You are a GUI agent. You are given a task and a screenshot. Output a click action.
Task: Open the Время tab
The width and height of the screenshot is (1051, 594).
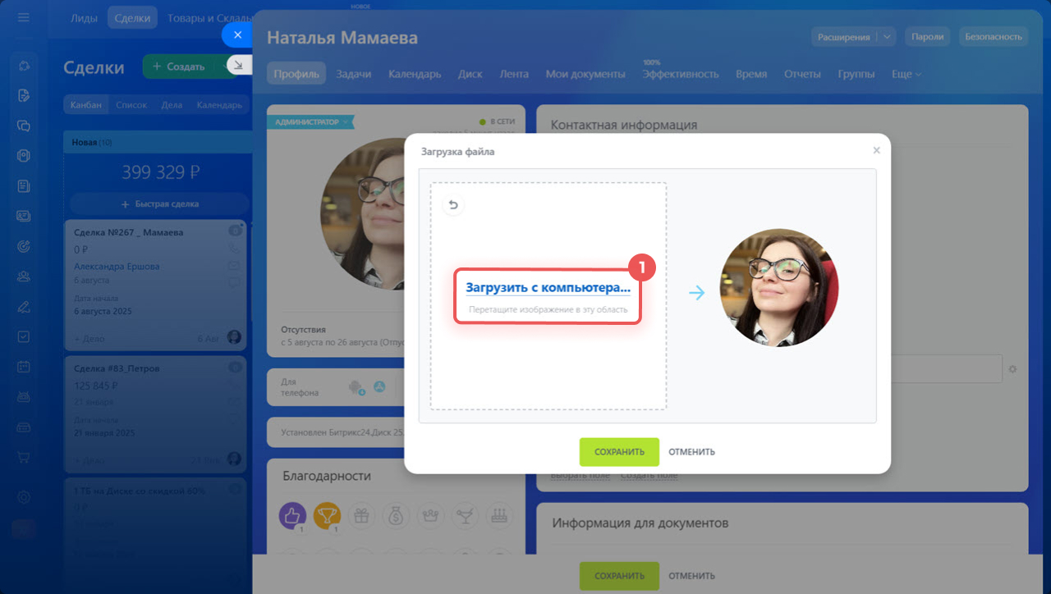click(x=751, y=74)
